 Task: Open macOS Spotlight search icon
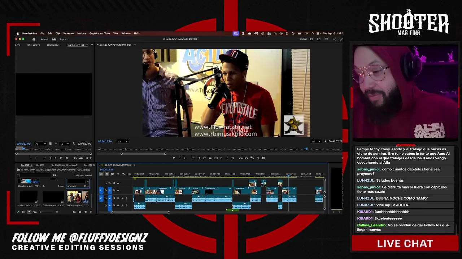coord(313,33)
